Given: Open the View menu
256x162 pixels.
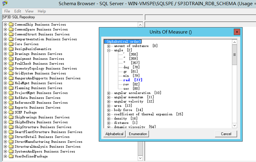Looking at the screenshot, I should point(29,11).
